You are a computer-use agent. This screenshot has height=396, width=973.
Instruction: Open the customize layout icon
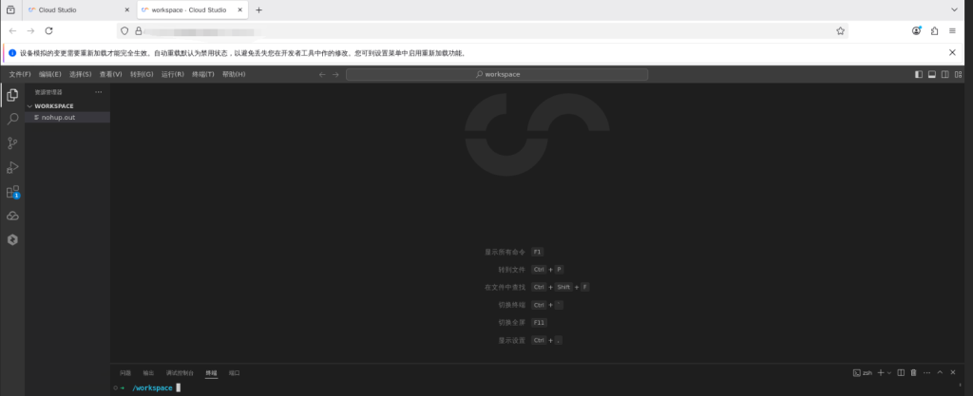point(958,74)
